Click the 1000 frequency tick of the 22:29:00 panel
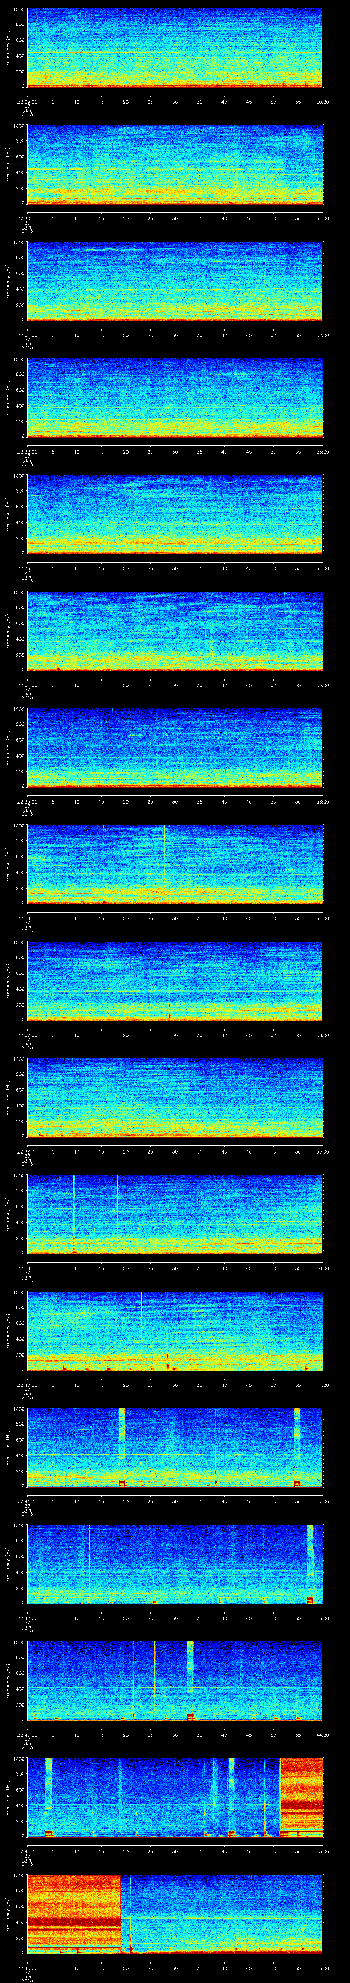Image resolution: width=350 pixels, height=1983 pixels. point(19,10)
